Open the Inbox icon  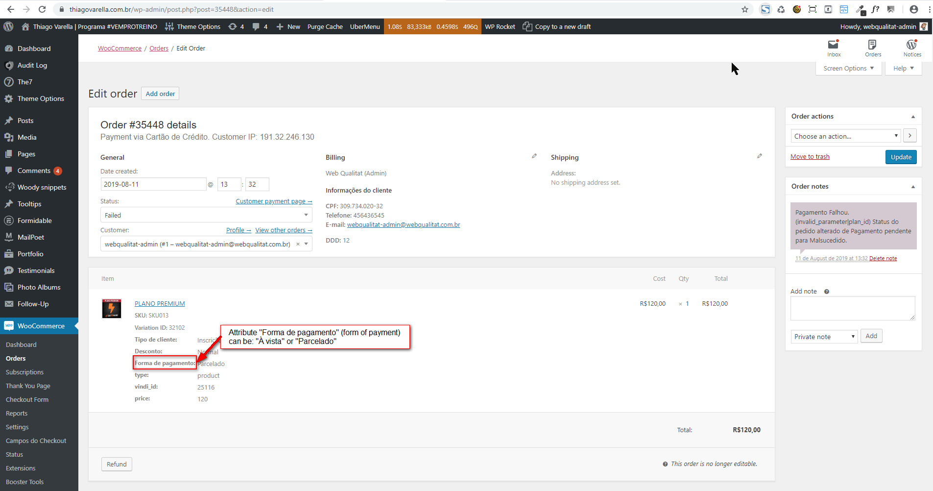coord(834,48)
